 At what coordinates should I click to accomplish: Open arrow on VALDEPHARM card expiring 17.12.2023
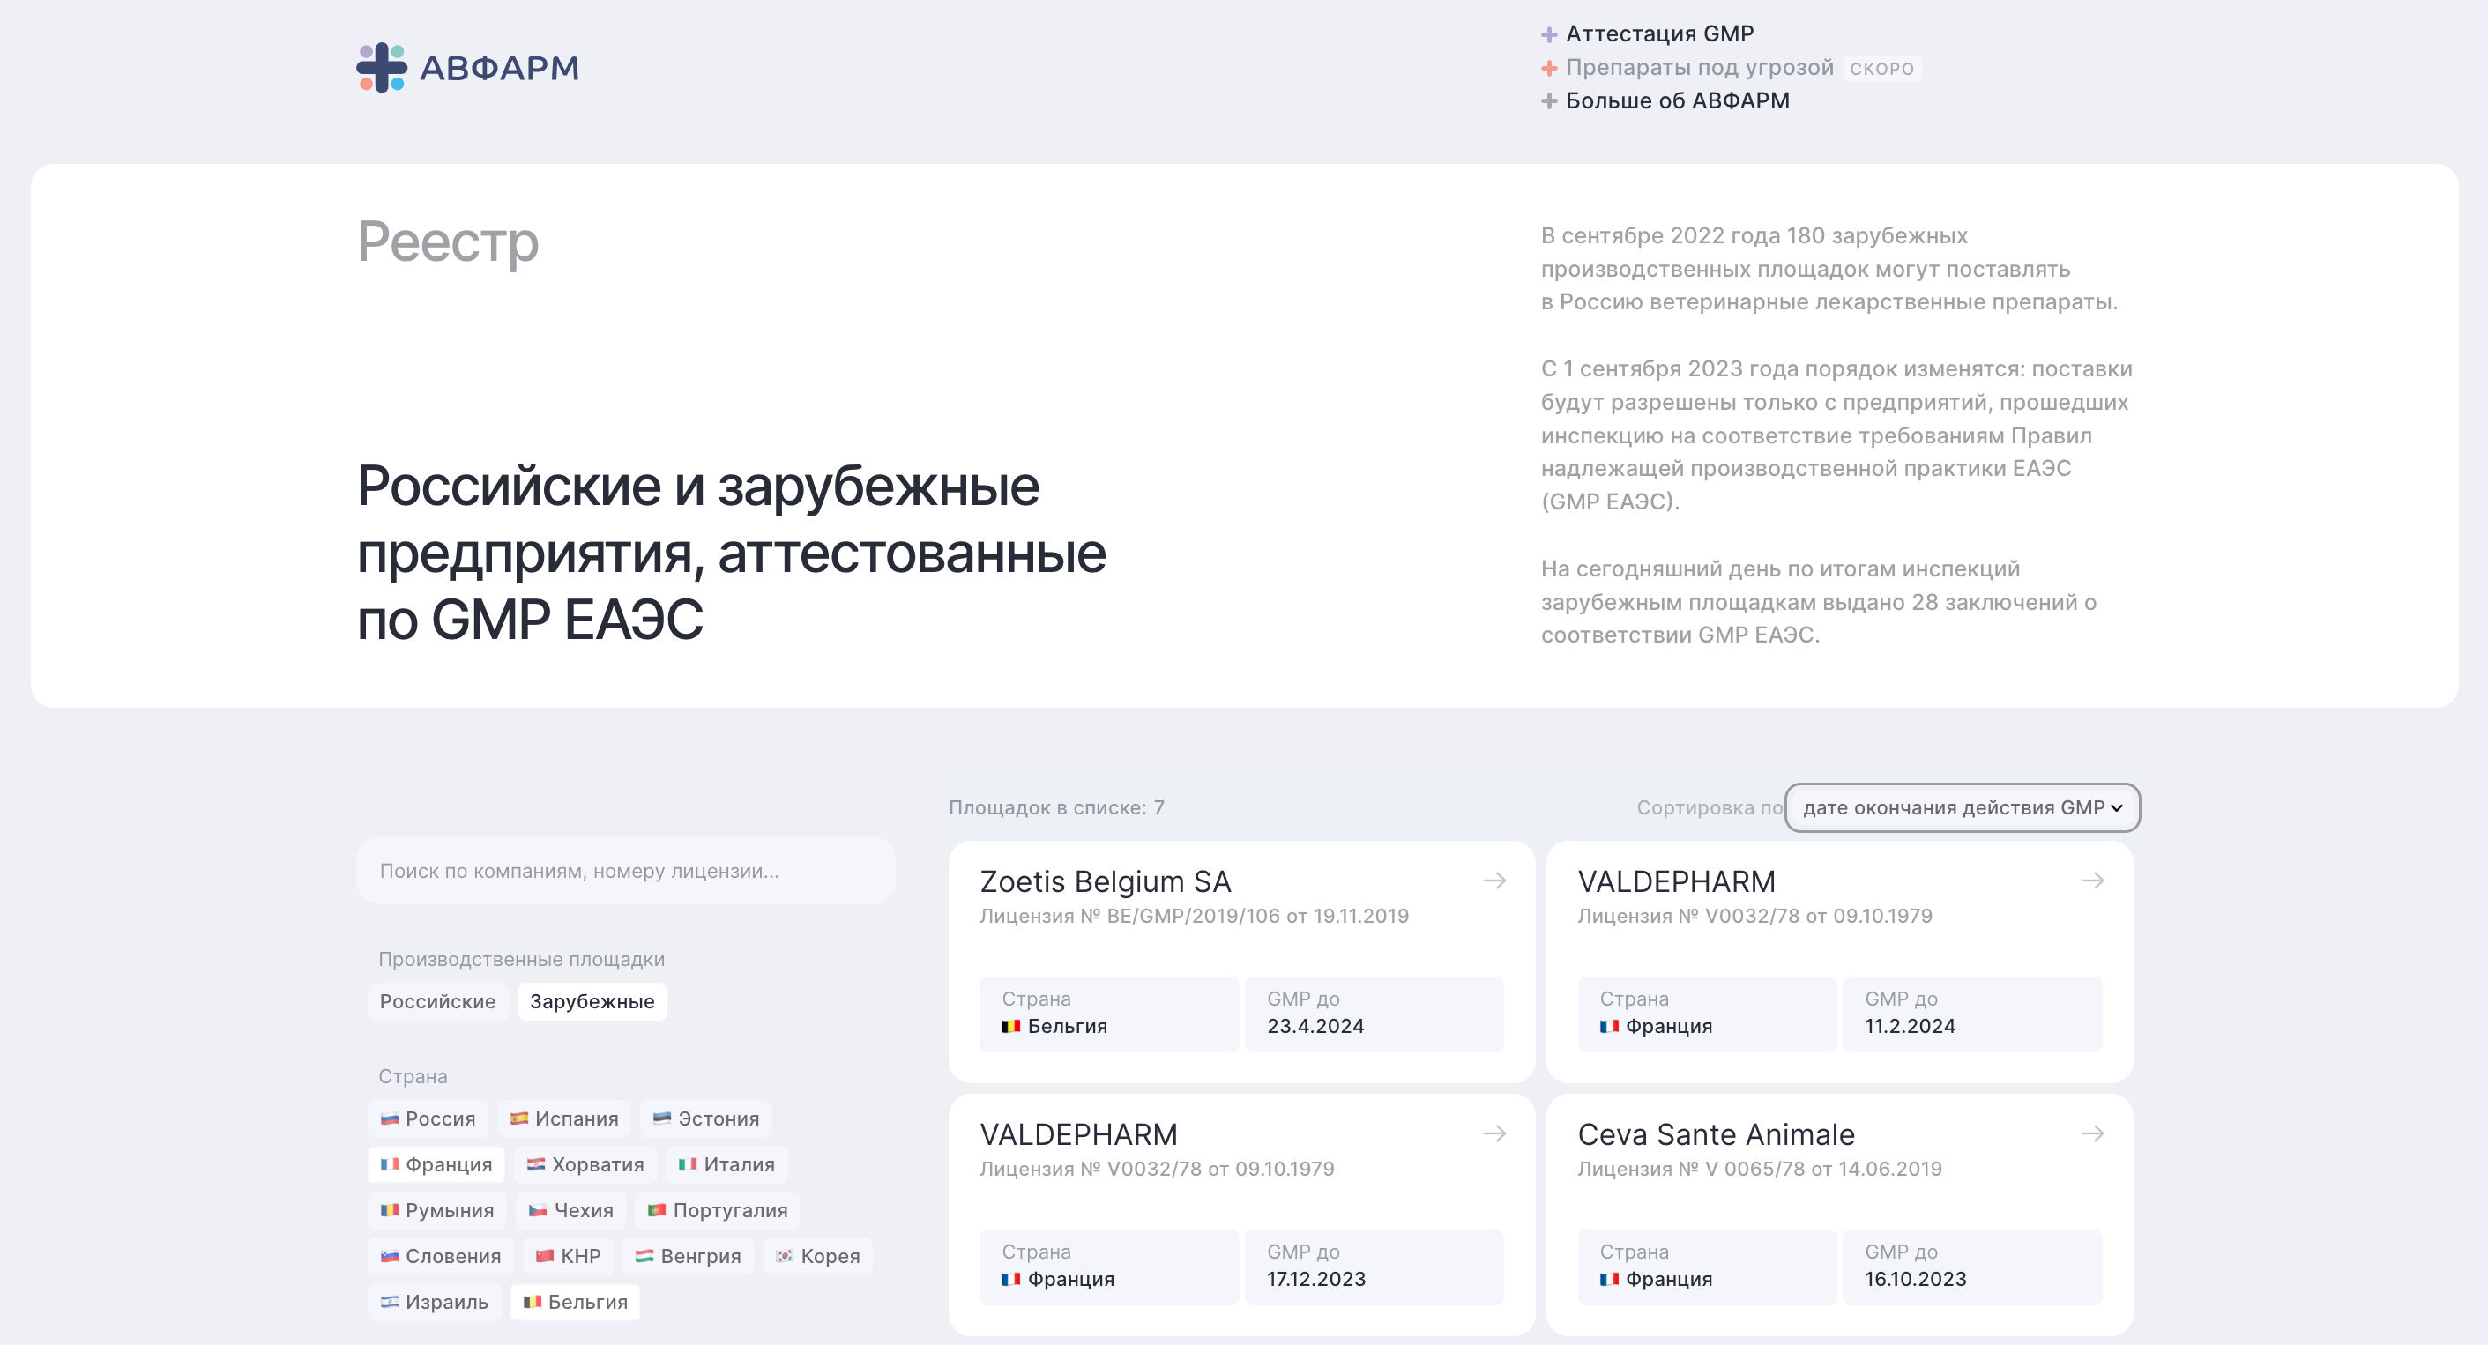1494,1133
